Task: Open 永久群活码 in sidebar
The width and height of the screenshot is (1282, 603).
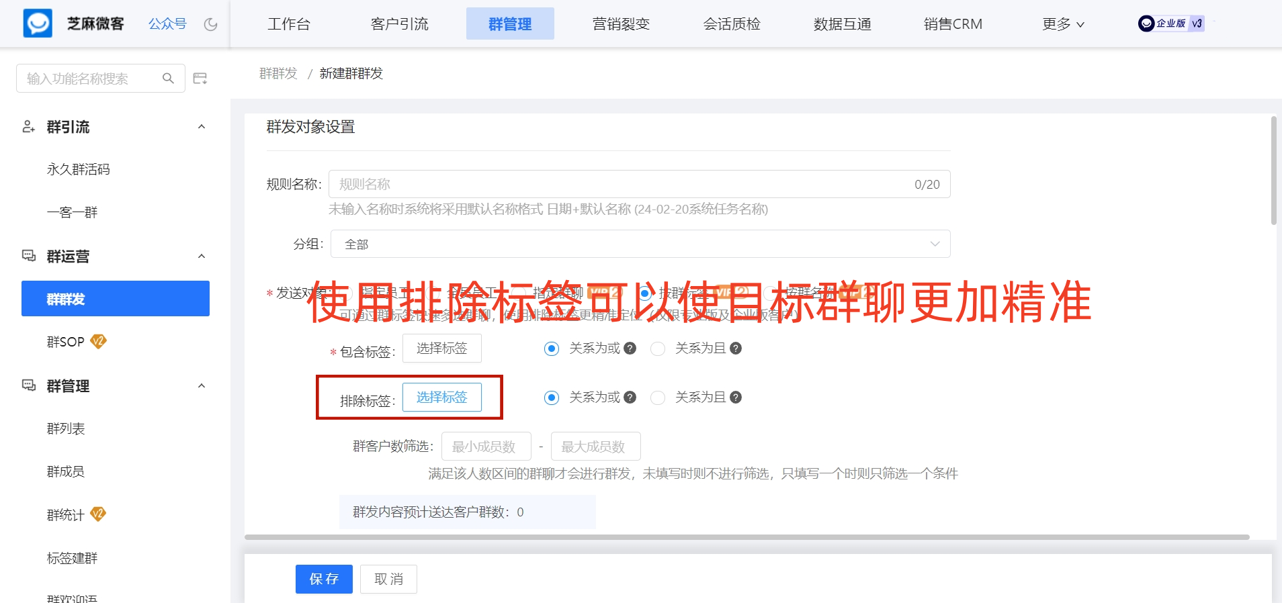Action: [78, 169]
